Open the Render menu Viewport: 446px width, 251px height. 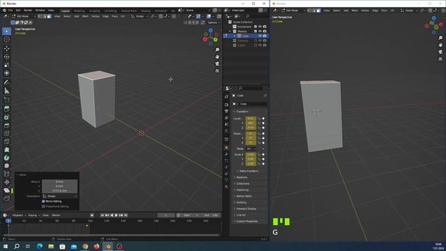pos(28,10)
